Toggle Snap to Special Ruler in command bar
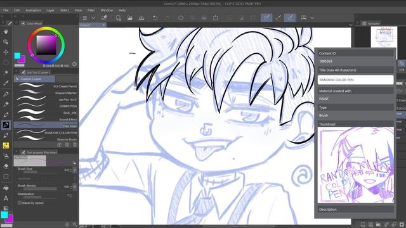Viewport: 406px width, 228px height. 278,18
